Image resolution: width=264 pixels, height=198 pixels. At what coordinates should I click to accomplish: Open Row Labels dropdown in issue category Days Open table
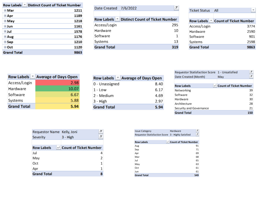pos(33,77)
